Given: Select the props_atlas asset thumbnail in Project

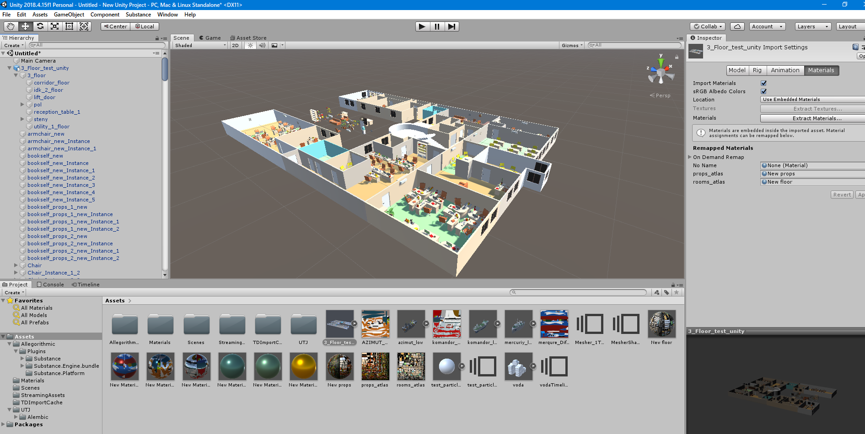Looking at the screenshot, I should pyautogui.click(x=375, y=367).
